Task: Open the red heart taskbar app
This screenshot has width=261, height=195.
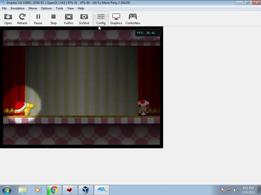Action: point(70,190)
